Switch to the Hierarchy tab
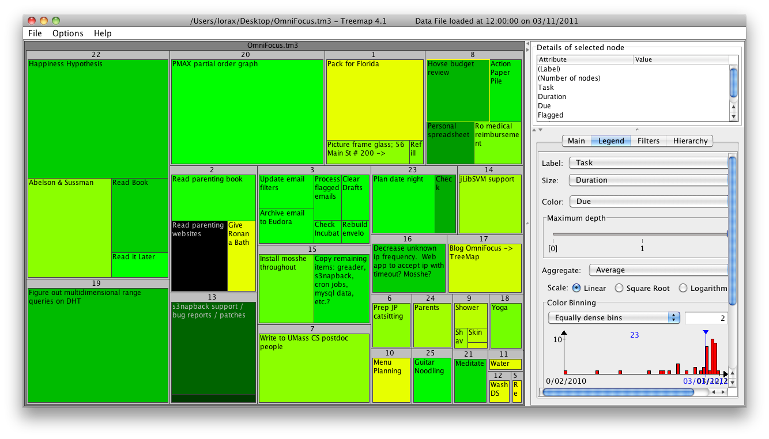Image resolution: width=769 pixels, height=439 pixels. tap(690, 141)
